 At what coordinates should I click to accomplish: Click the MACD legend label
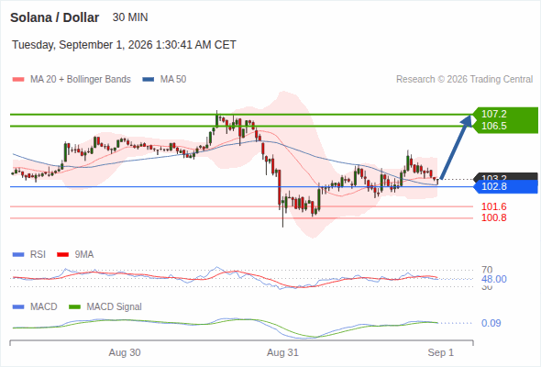[x=44, y=306]
